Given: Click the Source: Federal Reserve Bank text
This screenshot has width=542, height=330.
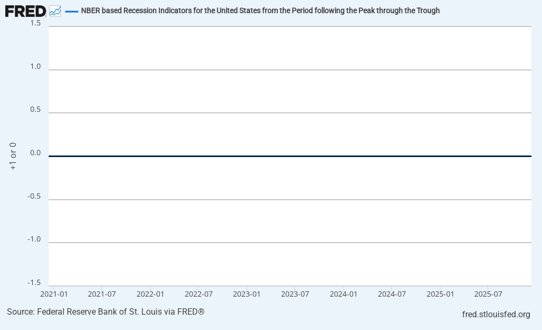Looking at the screenshot, I should click(105, 311).
